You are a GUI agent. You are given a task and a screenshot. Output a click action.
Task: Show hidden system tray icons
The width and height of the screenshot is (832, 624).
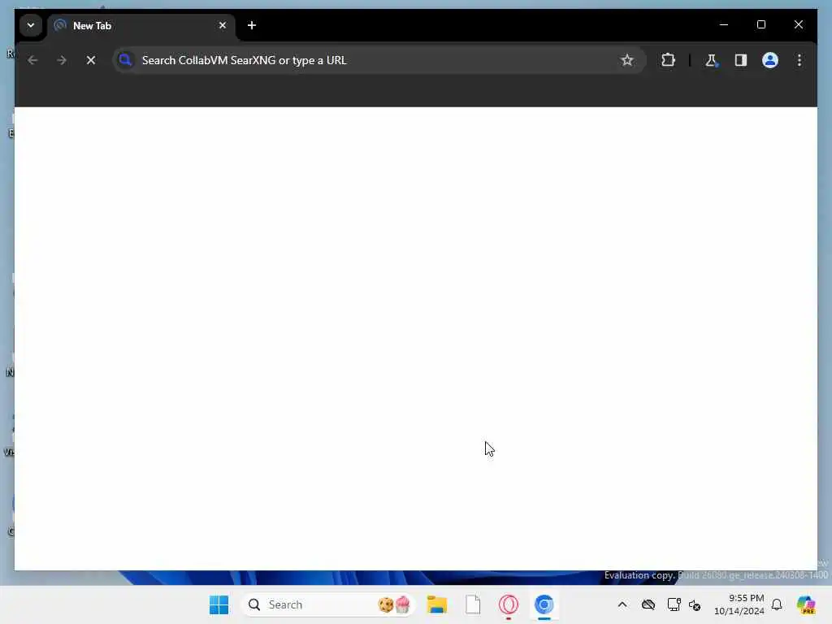click(x=622, y=604)
